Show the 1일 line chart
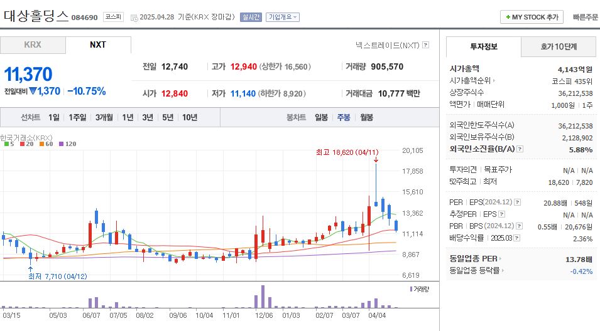 [x=53, y=118]
